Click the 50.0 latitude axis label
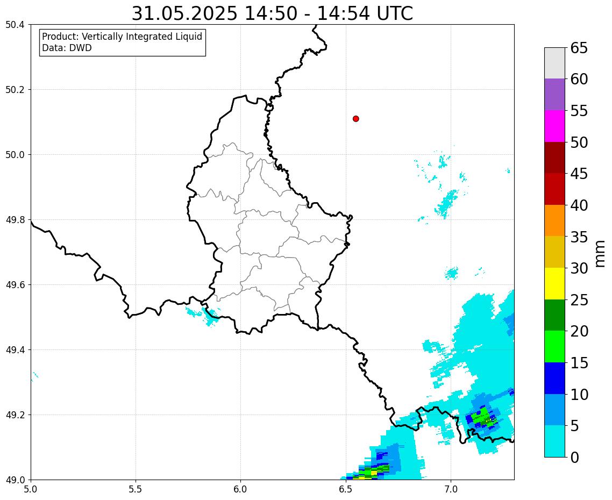 coord(15,154)
